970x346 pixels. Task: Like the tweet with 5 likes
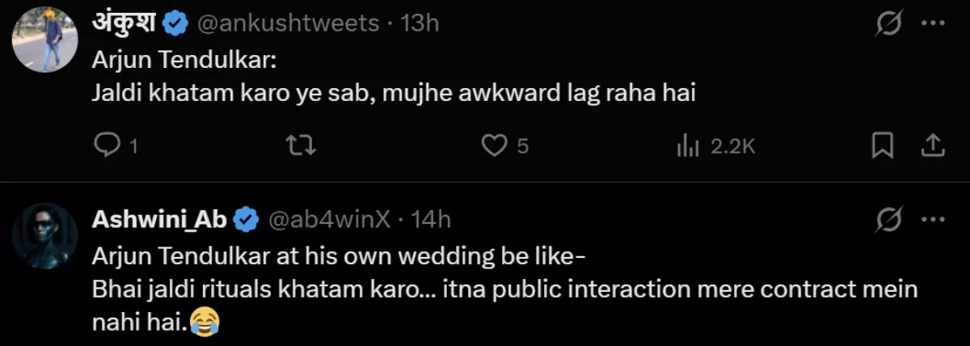coord(493,146)
